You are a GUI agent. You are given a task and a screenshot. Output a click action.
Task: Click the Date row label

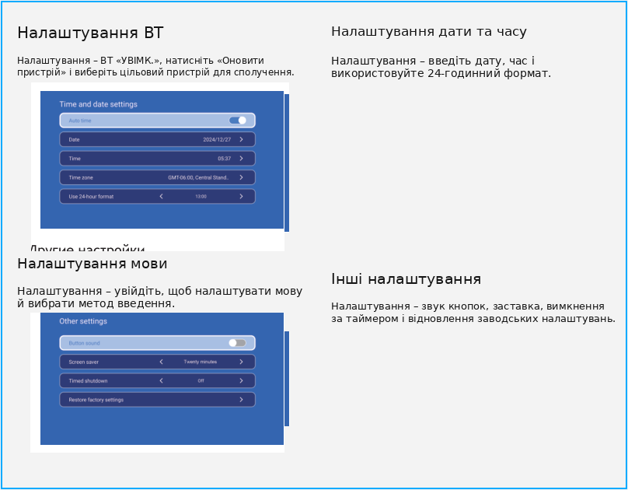click(74, 140)
